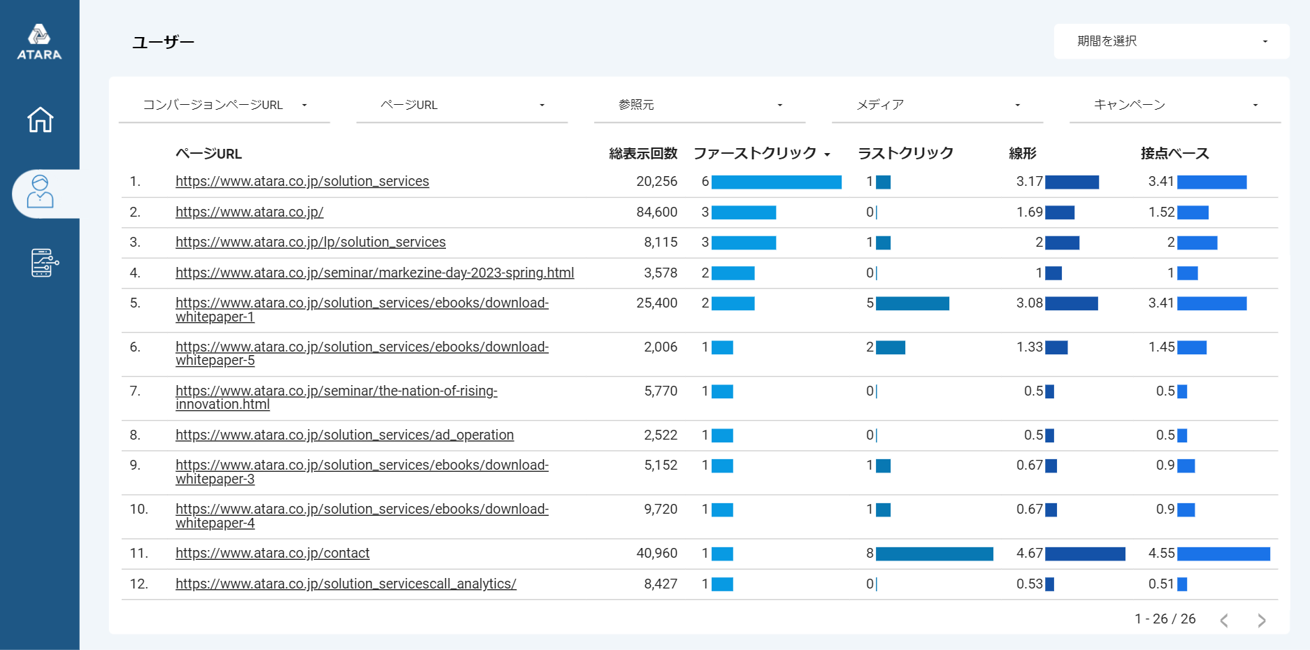Image resolution: width=1310 pixels, height=650 pixels.
Task: Click the ファーストクリック bar in row 1
Action: pos(776,182)
